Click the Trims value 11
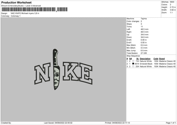The image size is (177, 125). 142,27
